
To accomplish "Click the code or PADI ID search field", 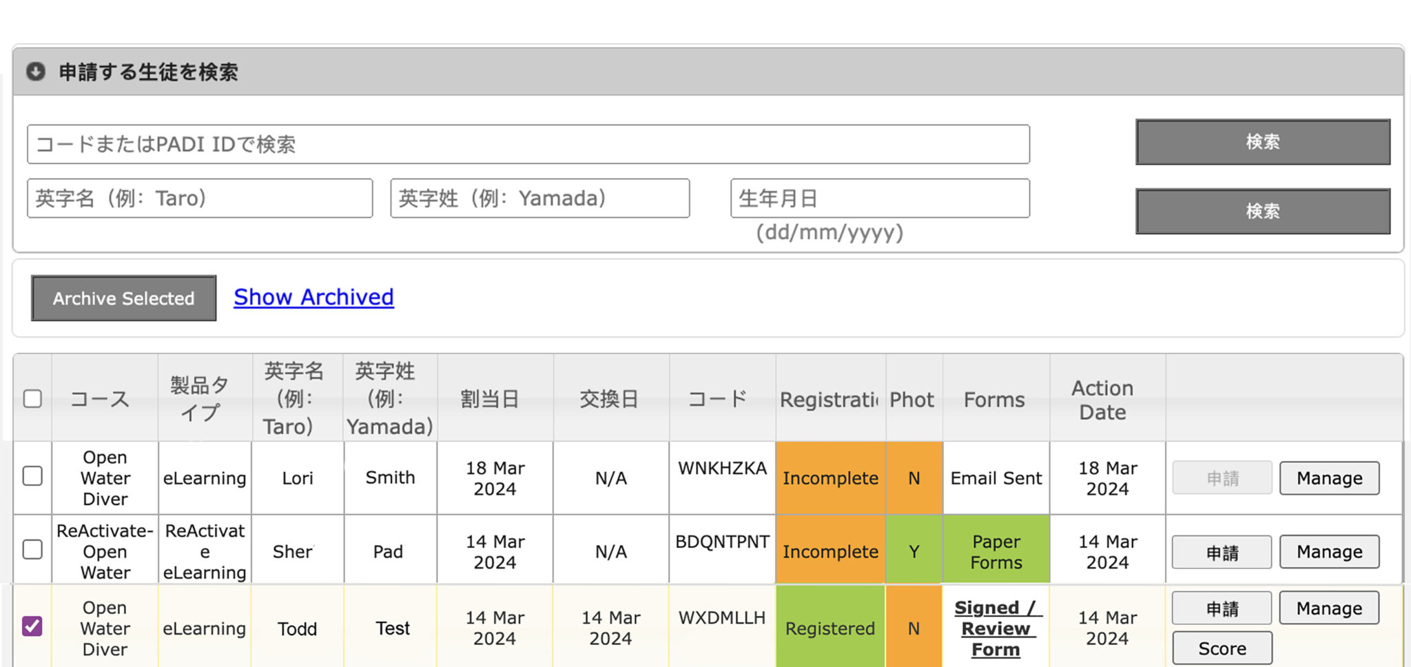I will [528, 144].
